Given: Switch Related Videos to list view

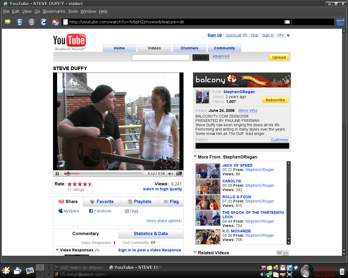Looking at the screenshot, I should coord(279,253).
